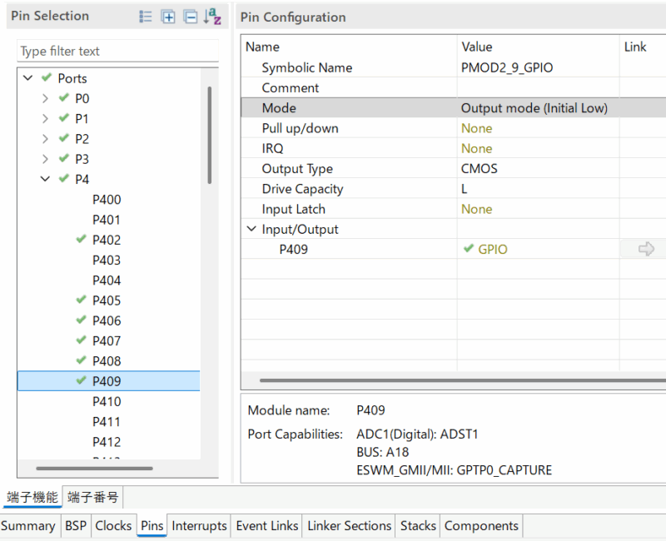Click the Type filter text field
Viewport: 666px width, 541px height.
[117, 51]
